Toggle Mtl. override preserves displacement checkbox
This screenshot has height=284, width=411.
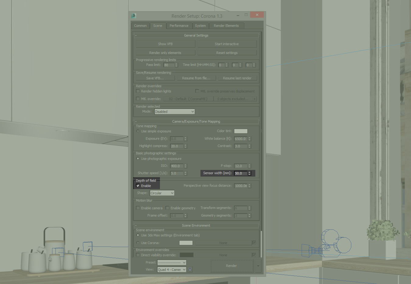pos(197,91)
